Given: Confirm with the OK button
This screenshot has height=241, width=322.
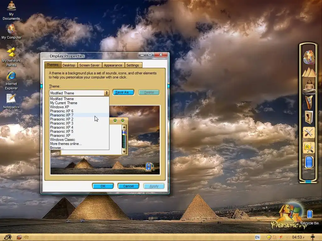Looking at the screenshot, I should point(103,186).
